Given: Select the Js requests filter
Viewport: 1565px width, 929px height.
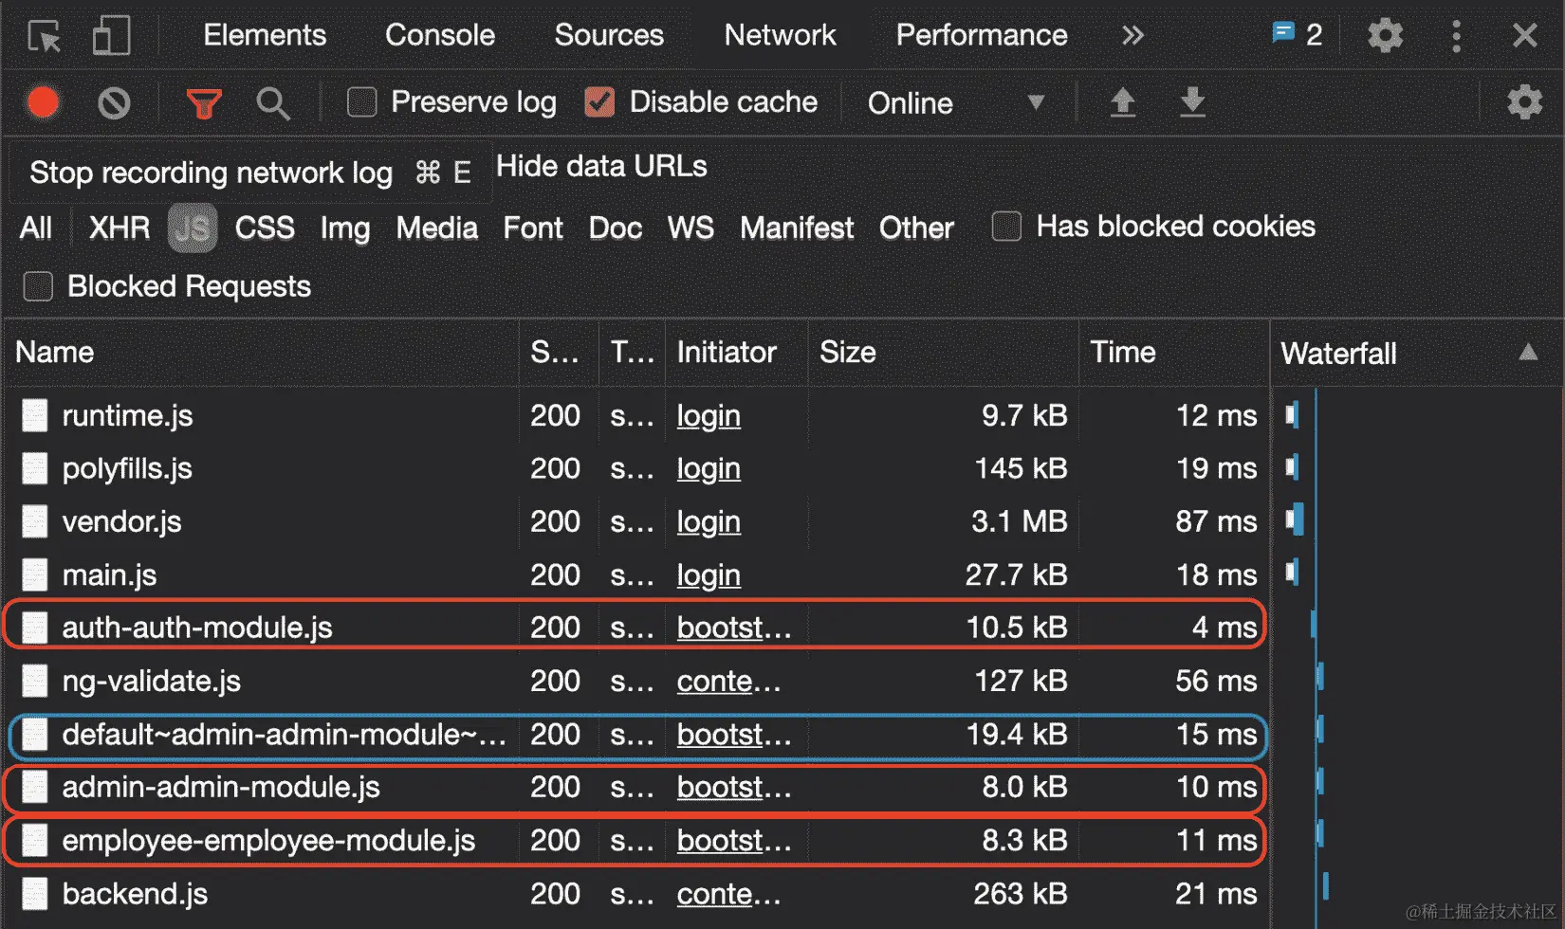Looking at the screenshot, I should point(193,228).
